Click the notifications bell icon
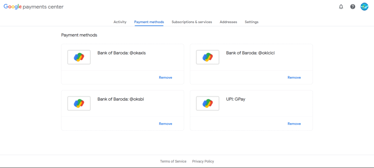The width and height of the screenshot is (374, 168). pos(341,7)
